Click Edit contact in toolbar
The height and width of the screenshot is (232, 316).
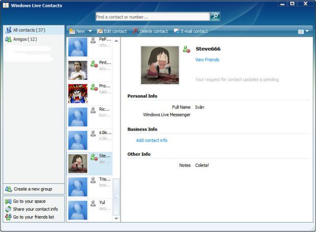coord(112,31)
